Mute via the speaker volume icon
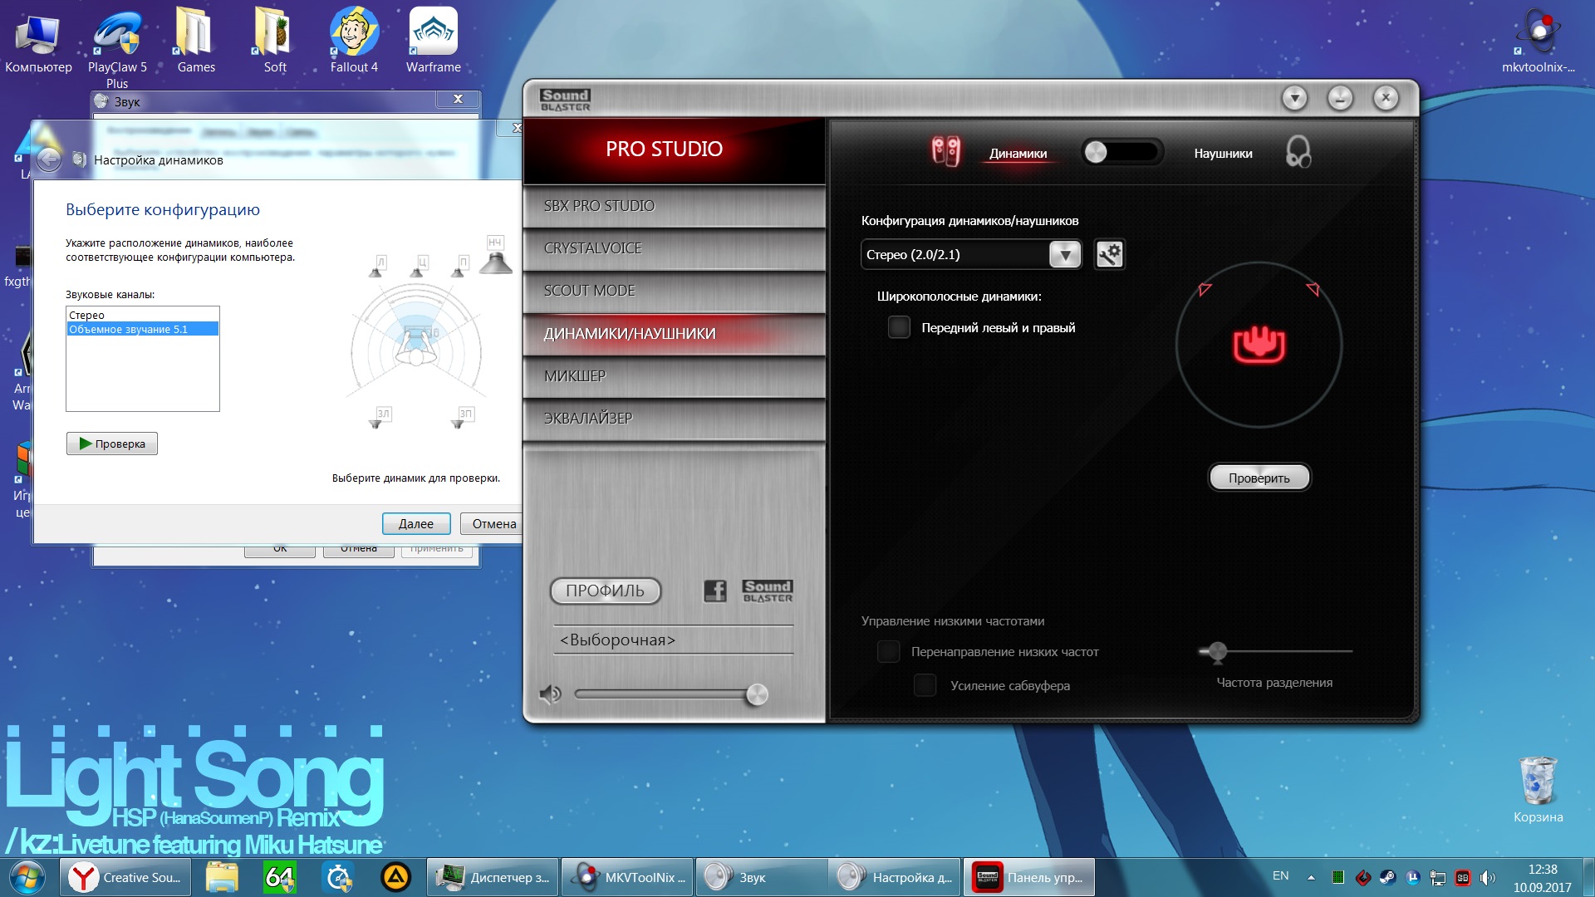 550,694
